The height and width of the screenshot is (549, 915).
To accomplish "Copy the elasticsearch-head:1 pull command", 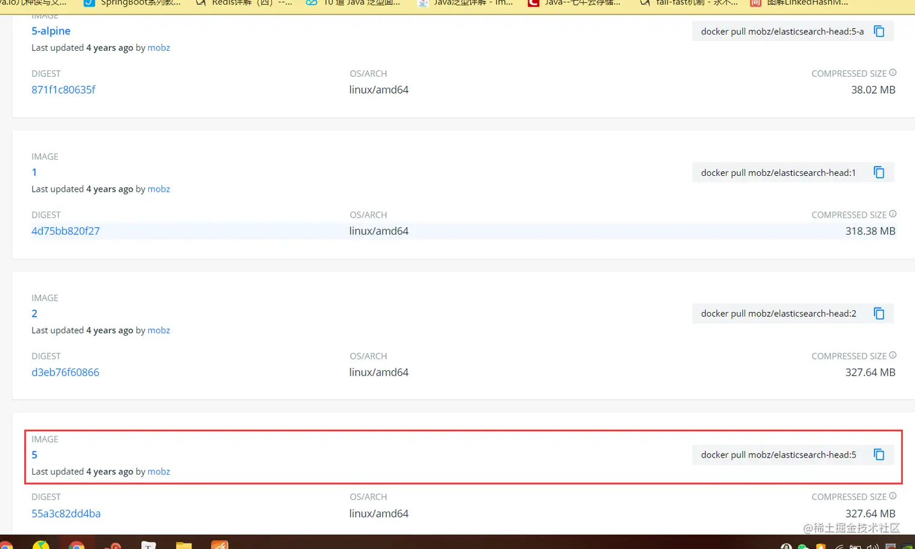I will (x=879, y=172).
